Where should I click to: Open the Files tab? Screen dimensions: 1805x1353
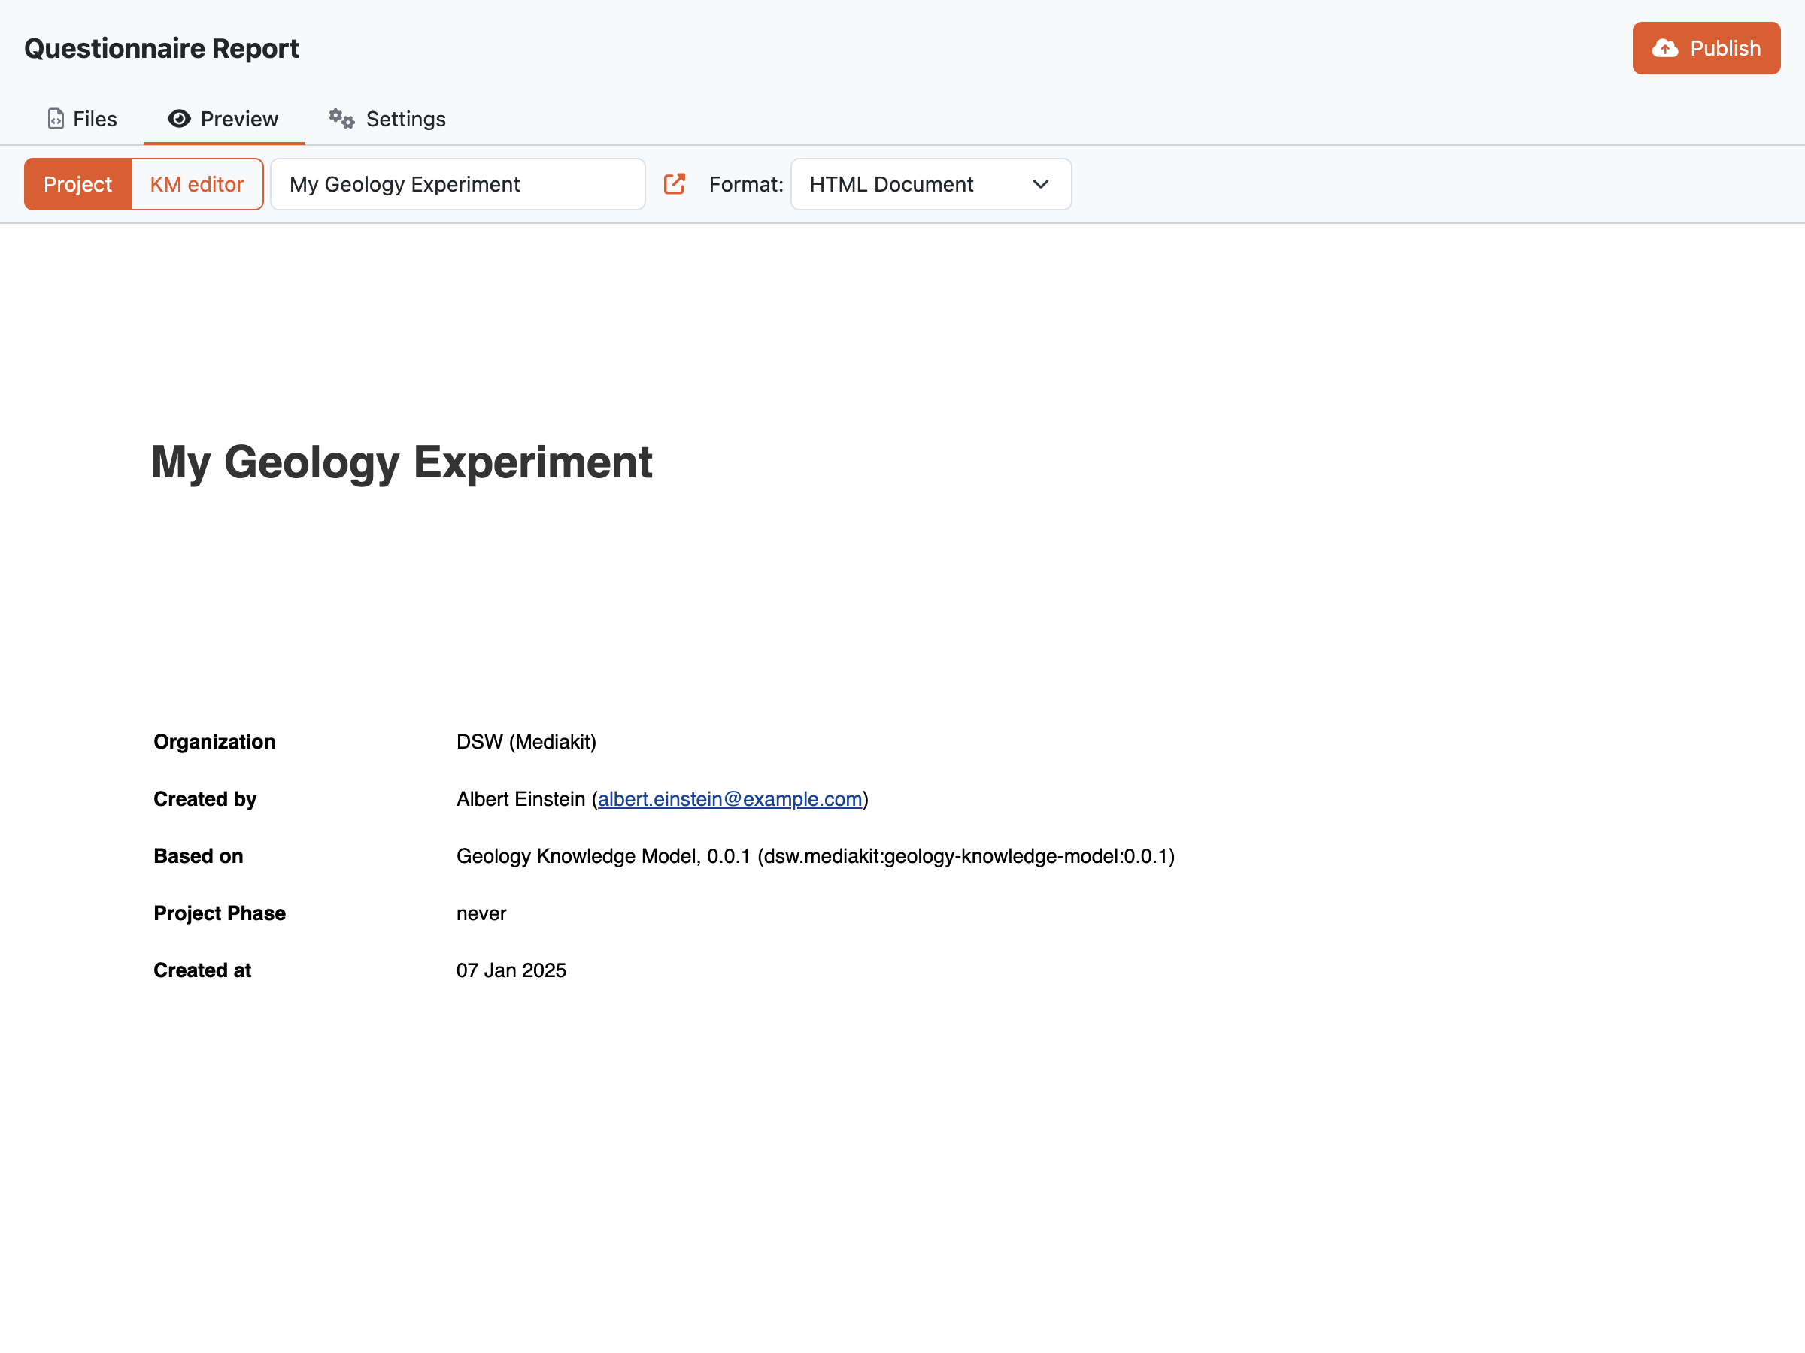[x=83, y=119]
